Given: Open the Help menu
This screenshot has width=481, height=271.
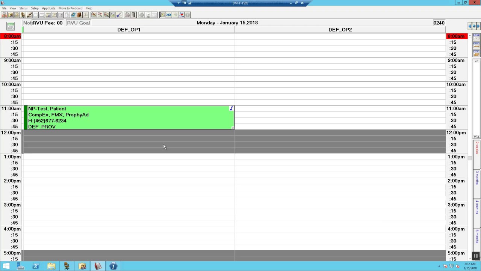Looking at the screenshot, I should click(x=89, y=8).
